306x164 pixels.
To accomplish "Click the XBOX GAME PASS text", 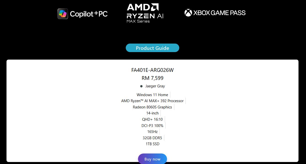I will click(x=219, y=13).
